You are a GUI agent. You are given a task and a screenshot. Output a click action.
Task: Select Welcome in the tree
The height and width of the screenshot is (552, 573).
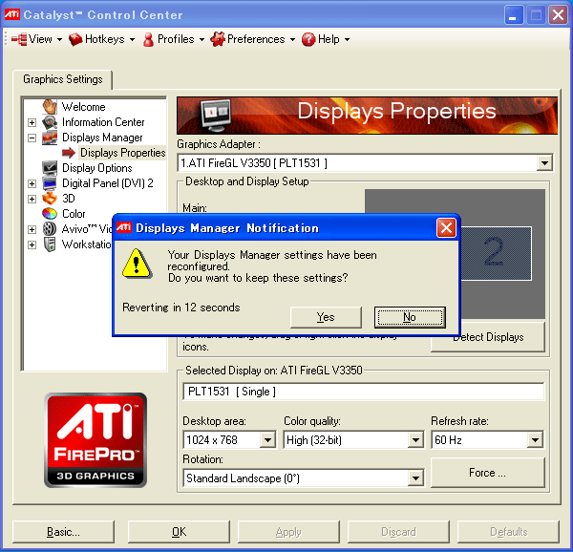(84, 107)
